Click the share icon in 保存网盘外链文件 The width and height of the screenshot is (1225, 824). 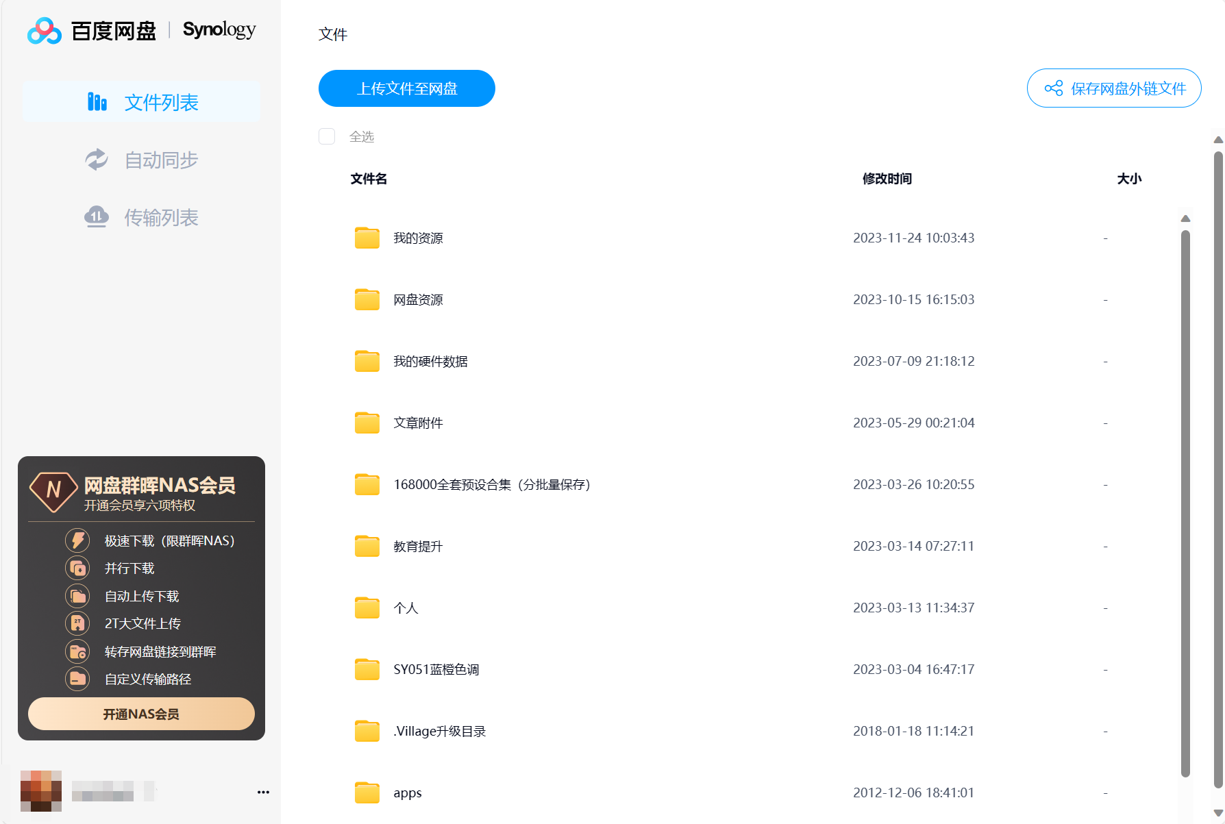click(x=1054, y=88)
